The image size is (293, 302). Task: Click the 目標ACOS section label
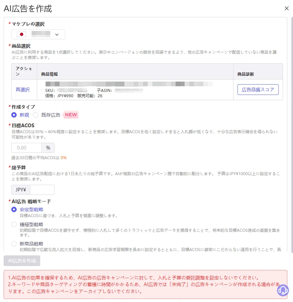point(23,126)
